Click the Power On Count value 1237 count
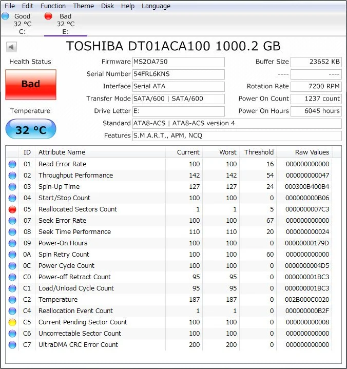This screenshot has height=369, width=347. 316,99
